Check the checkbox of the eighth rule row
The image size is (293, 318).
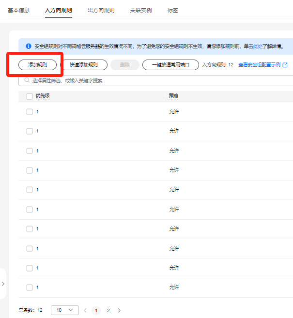click(30, 248)
